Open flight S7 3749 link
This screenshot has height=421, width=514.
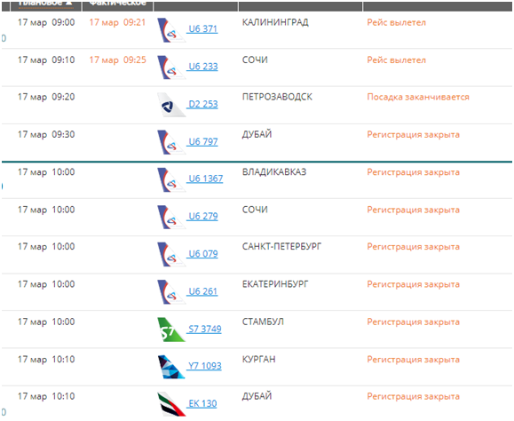[205, 329]
